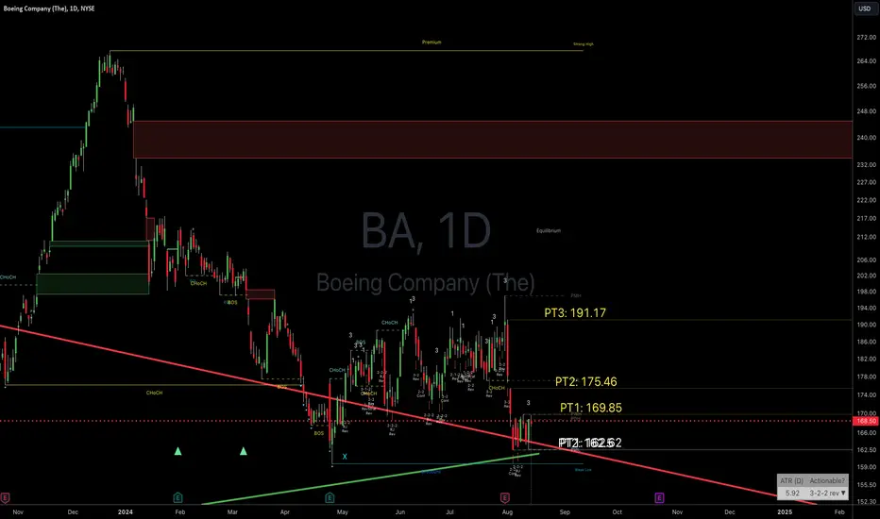The height and width of the screenshot is (519, 880).
Task: Click the 272.00 price axis label
Action: tap(866, 37)
